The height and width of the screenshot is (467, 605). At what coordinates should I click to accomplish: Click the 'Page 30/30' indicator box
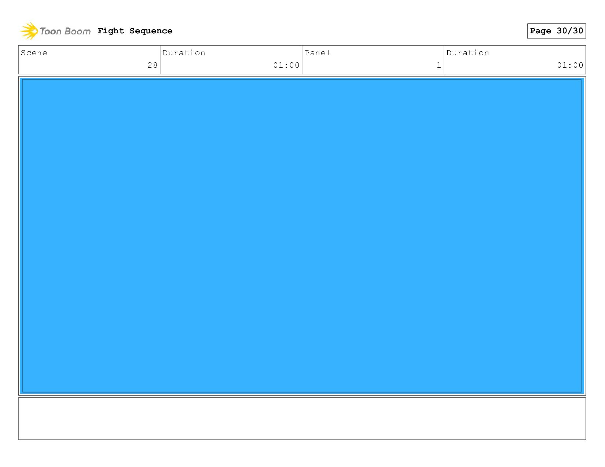pyautogui.click(x=556, y=31)
